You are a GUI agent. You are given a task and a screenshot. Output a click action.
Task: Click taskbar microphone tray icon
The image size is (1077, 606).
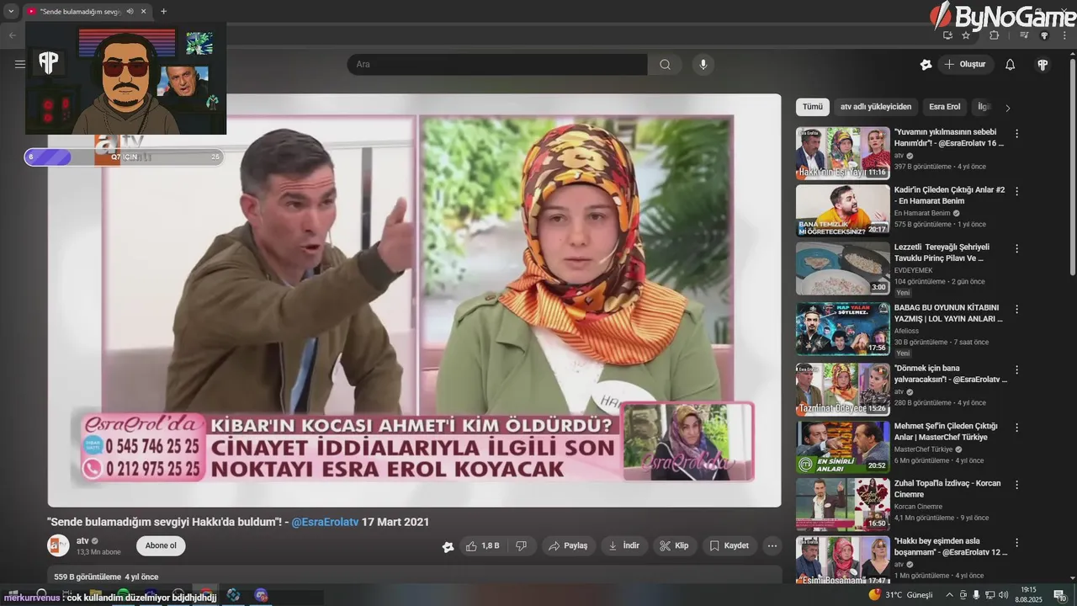pyautogui.click(x=976, y=595)
